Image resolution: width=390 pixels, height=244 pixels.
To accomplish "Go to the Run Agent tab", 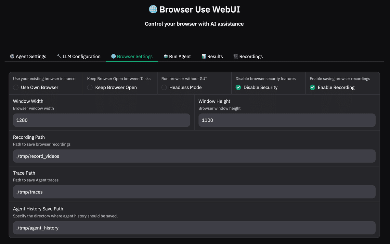I will tap(177, 56).
